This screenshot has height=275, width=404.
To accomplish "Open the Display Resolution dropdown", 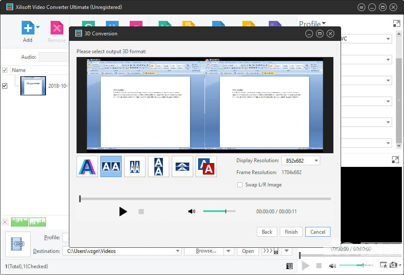I will 316,161.
